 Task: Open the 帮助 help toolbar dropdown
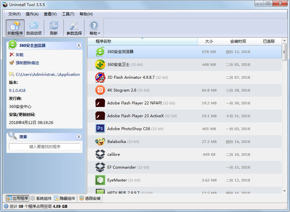pyautogui.click(x=94, y=28)
